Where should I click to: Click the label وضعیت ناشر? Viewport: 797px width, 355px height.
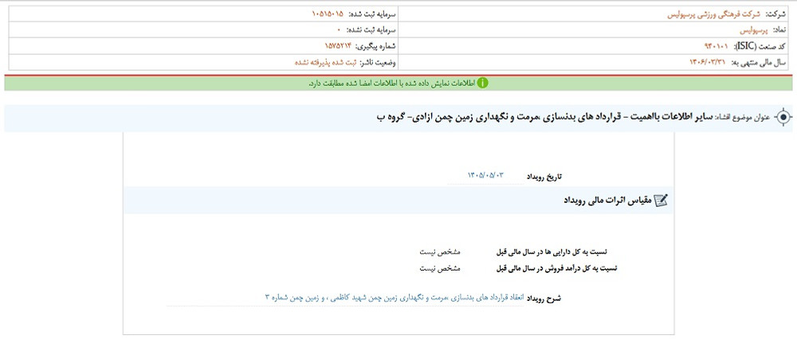pos(379,62)
